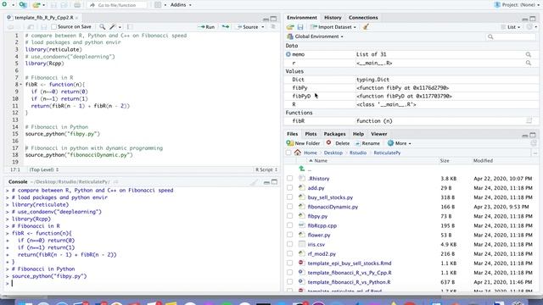Switch to the Connections tab

(363, 17)
